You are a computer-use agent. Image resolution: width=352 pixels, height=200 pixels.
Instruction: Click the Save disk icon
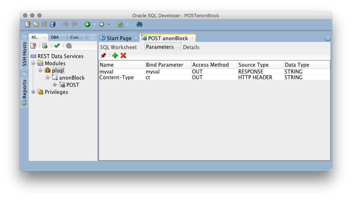pyautogui.click(x=44, y=24)
